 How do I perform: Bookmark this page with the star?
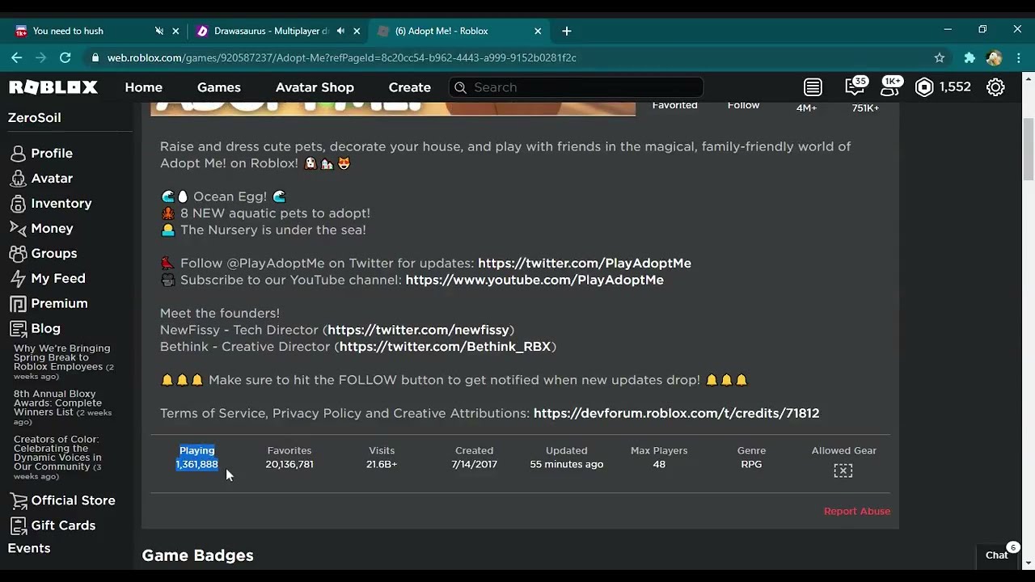click(x=940, y=57)
